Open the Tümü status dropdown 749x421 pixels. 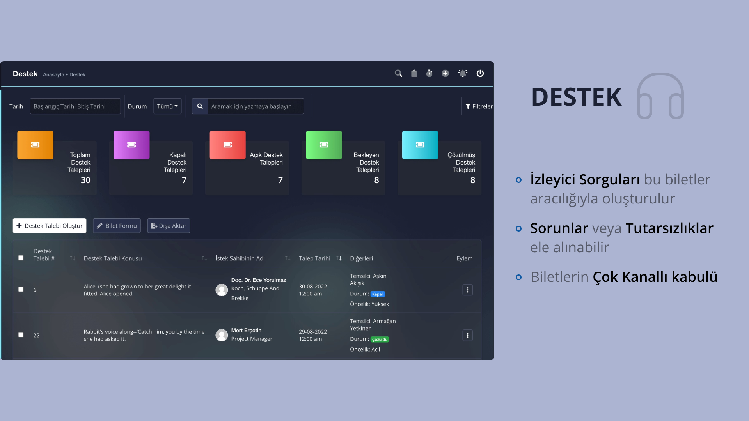point(167,106)
